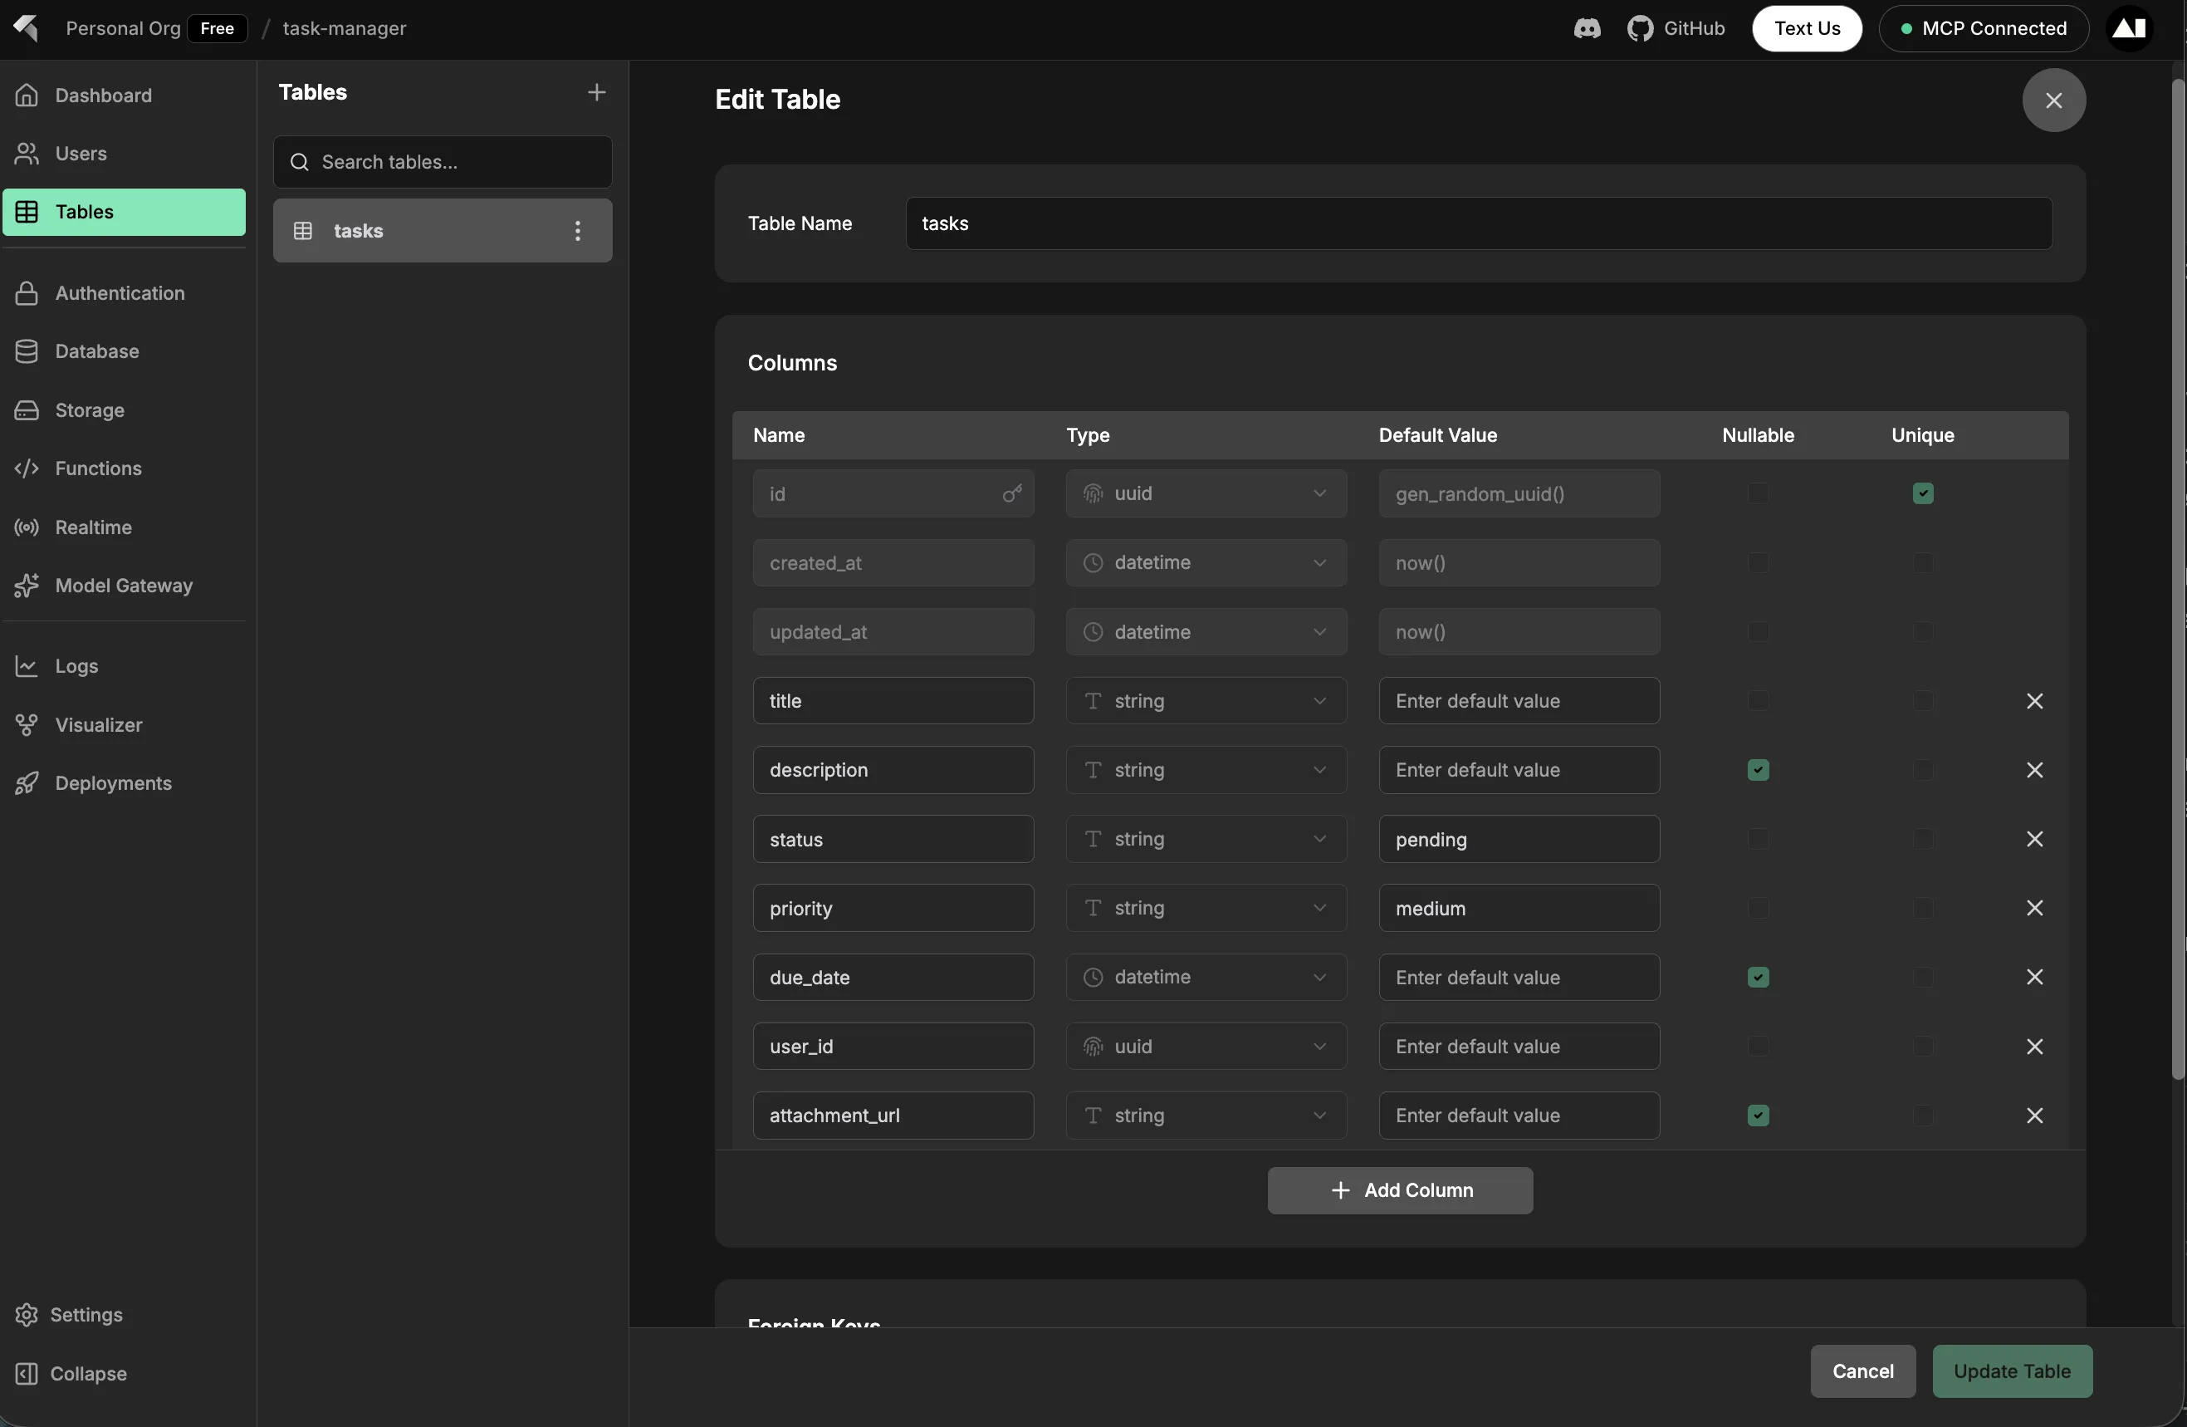Open type dropdown for id column
The image size is (2187, 1427).
click(x=1206, y=493)
